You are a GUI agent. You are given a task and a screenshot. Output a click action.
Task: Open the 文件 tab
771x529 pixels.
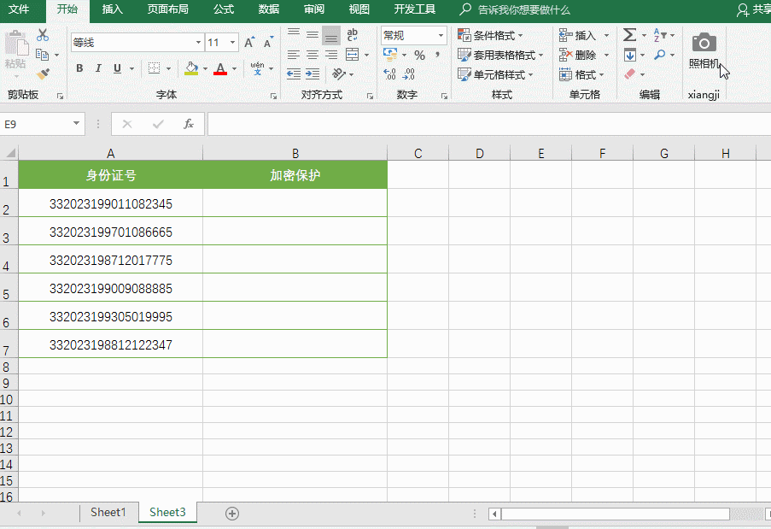19,10
